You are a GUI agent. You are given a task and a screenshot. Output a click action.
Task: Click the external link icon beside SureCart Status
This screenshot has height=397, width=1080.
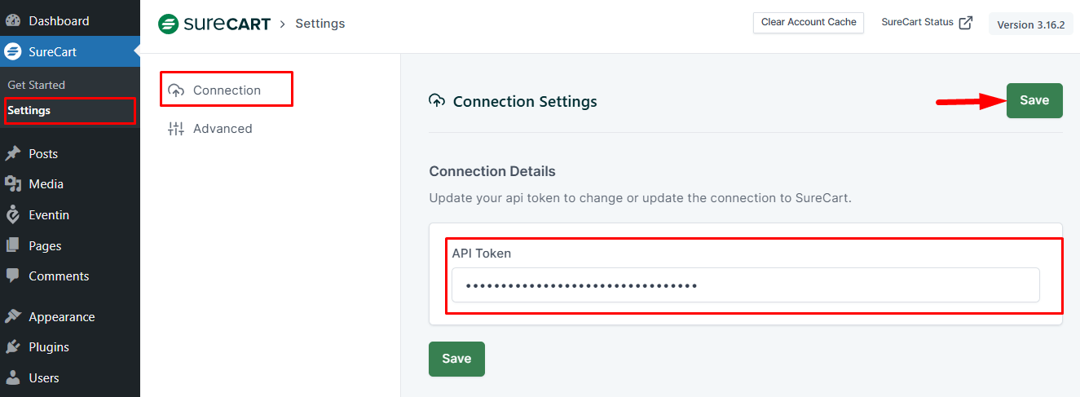coord(966,23)
